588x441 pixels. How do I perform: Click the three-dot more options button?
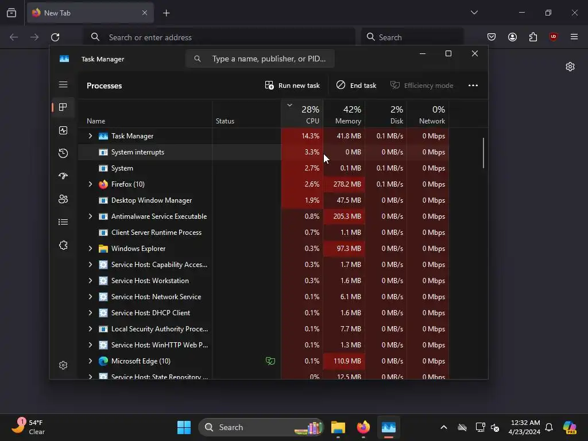(x=473, y=86)
